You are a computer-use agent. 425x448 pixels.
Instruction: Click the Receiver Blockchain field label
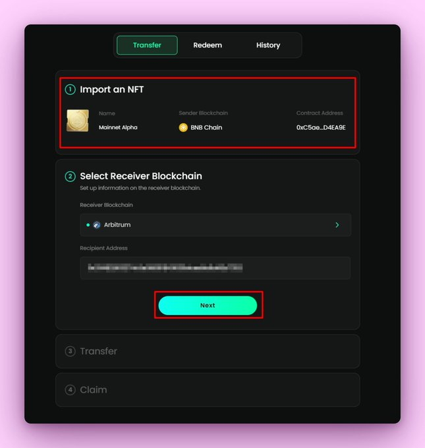(x=106, y=205)
